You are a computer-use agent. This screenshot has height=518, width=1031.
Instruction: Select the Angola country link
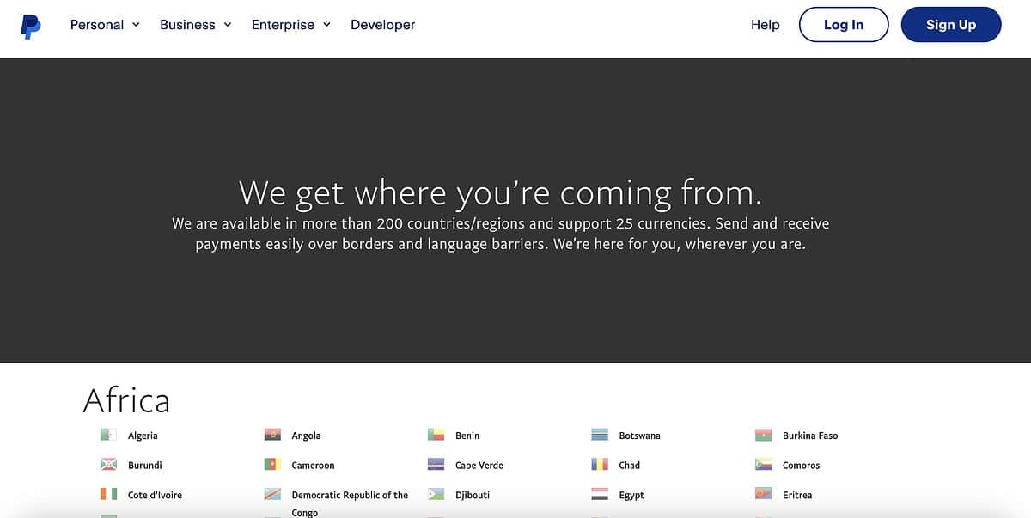[306, 436]
